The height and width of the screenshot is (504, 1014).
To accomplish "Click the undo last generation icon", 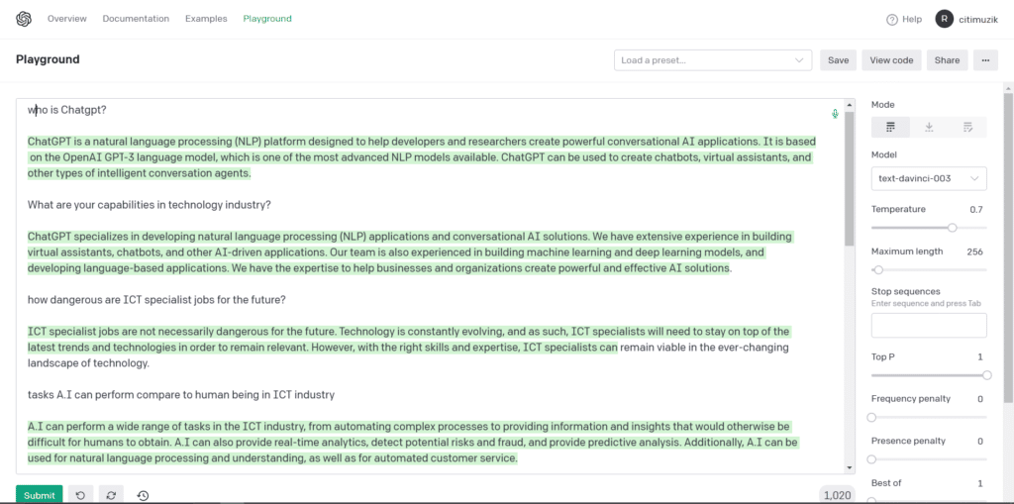I will click(x=80, y=495).
